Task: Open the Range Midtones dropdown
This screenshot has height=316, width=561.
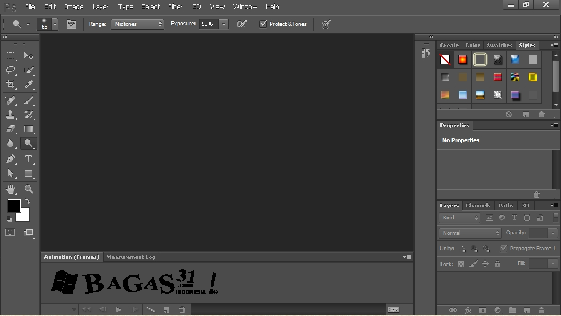Action: click(x=138, y=24)
